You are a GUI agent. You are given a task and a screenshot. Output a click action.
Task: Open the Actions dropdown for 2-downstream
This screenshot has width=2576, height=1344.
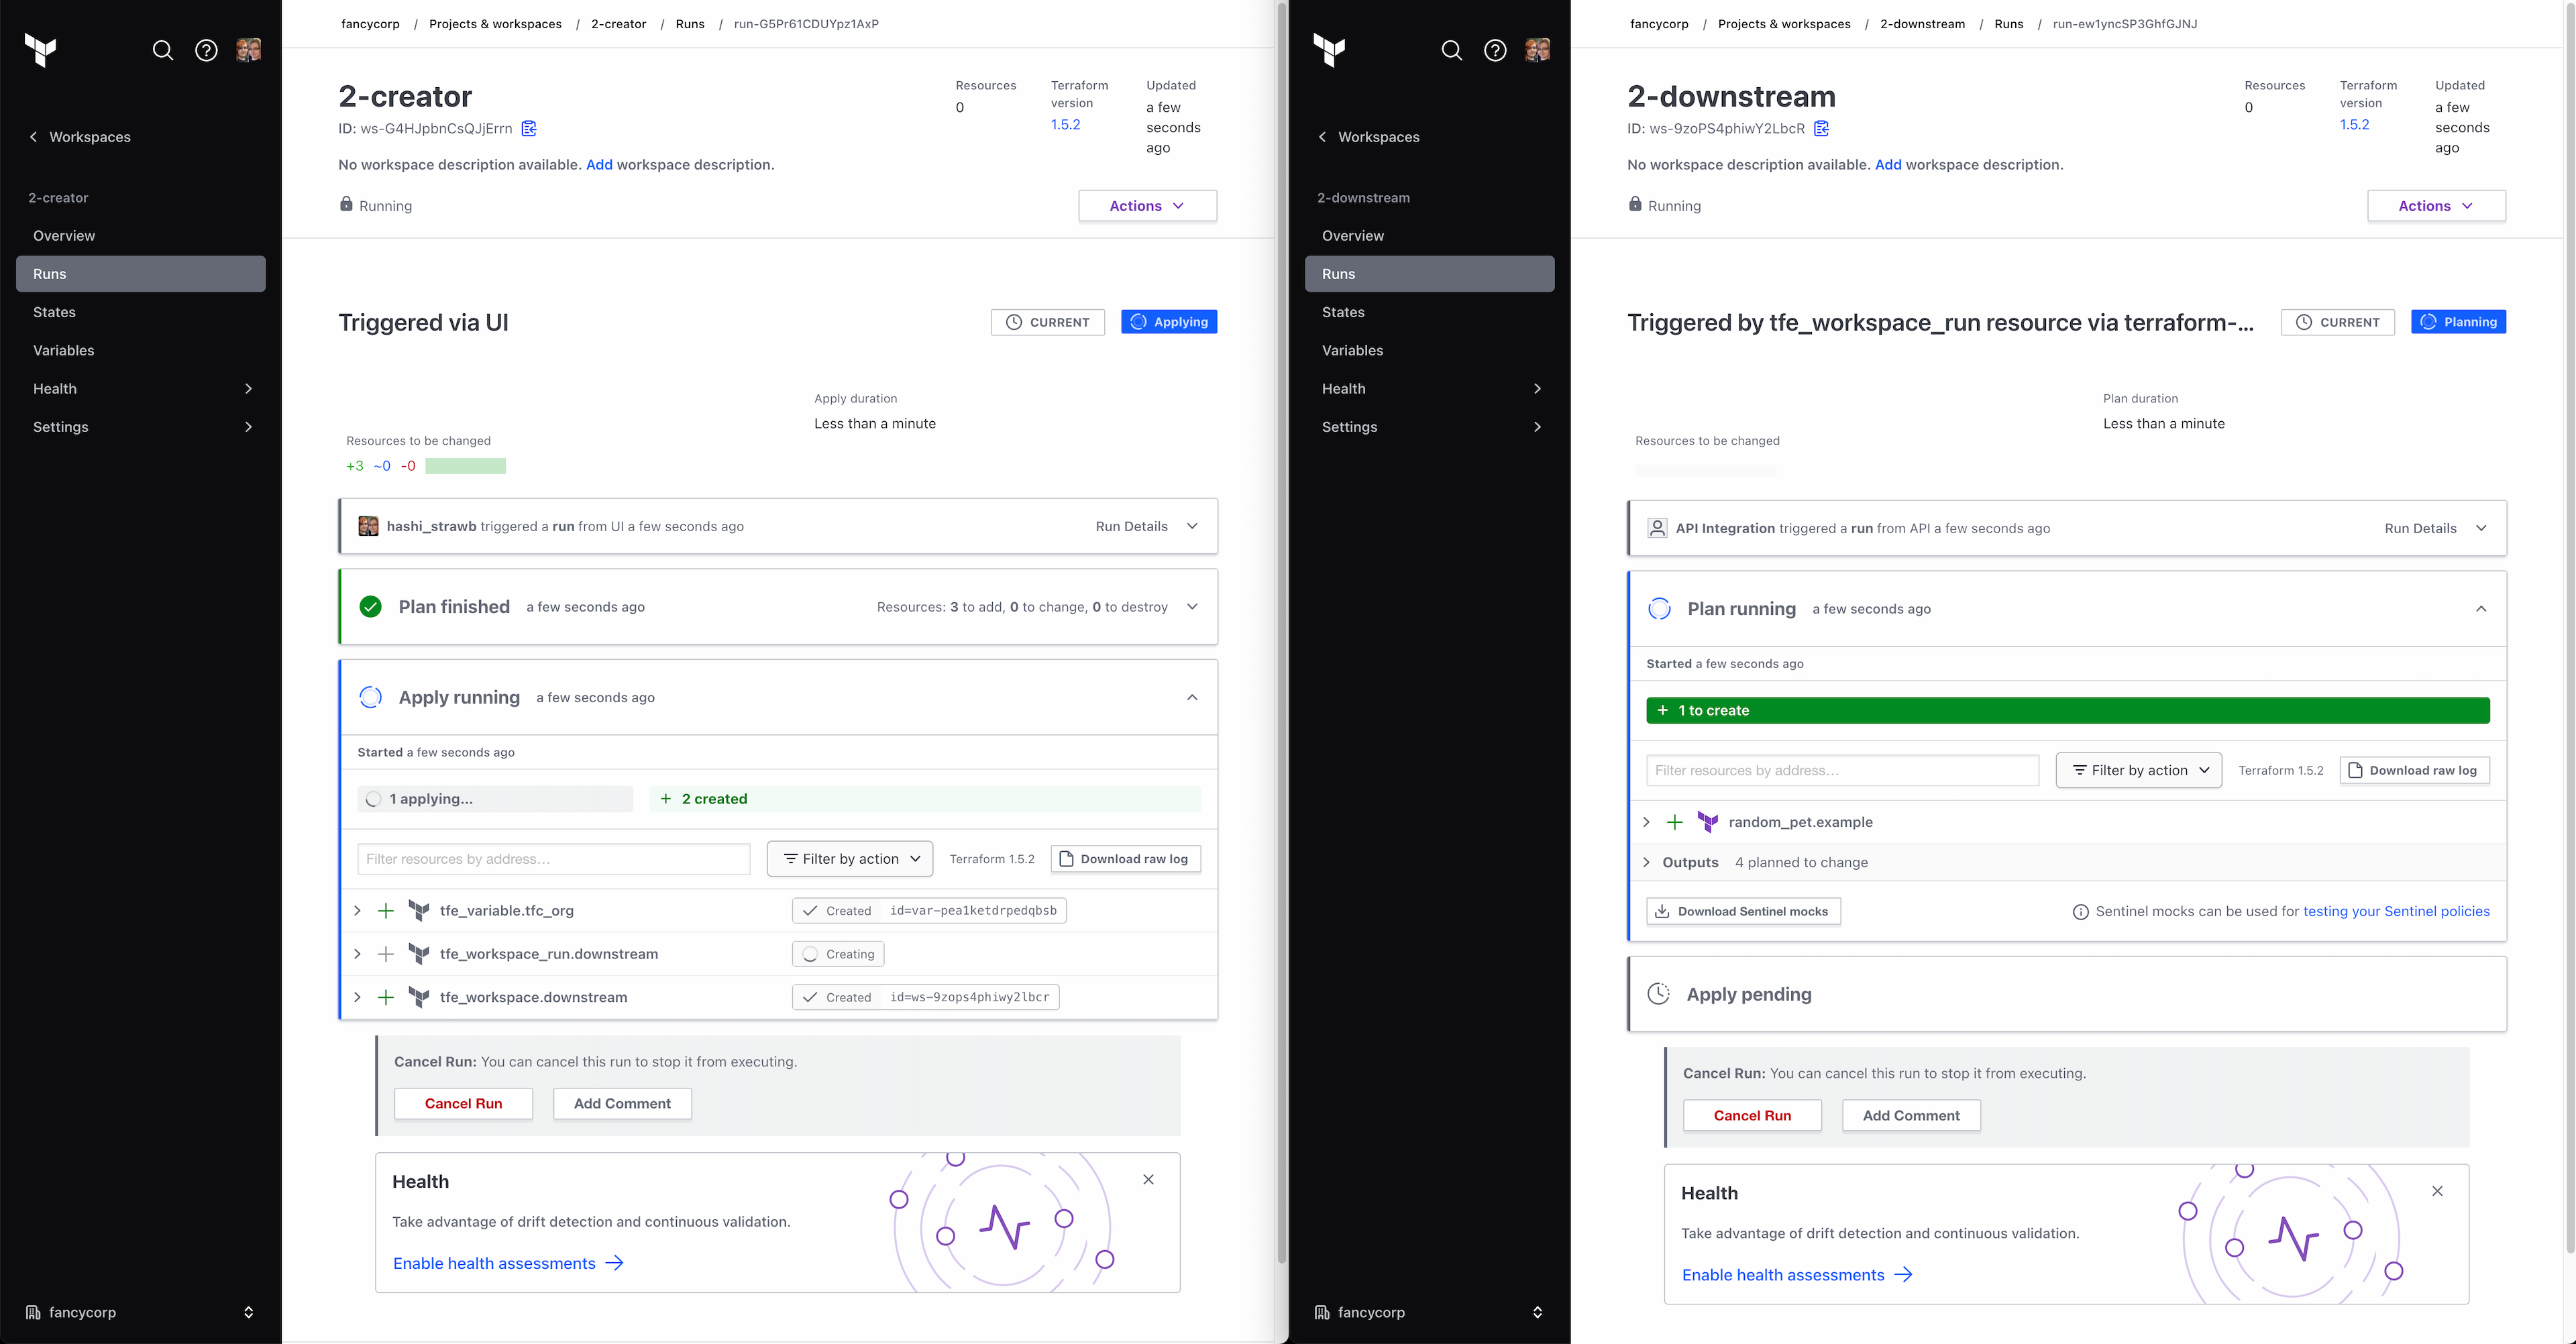pyautogui.click(x=2436, y=205)
